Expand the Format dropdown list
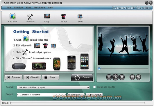 (x=88, y=87)
